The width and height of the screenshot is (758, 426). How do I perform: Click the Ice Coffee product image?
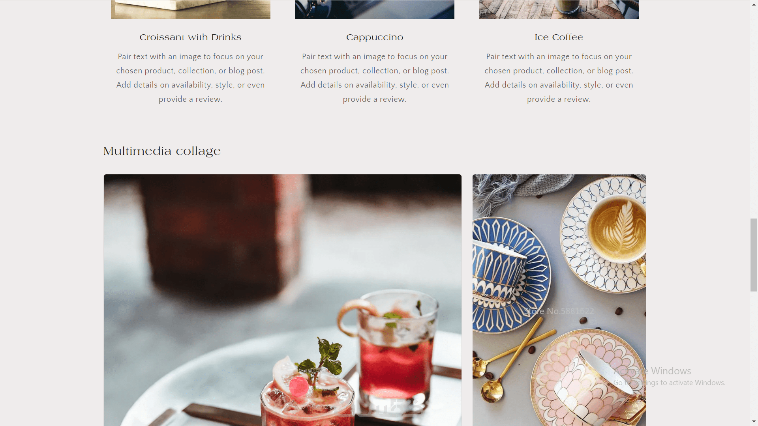[559, 9]
